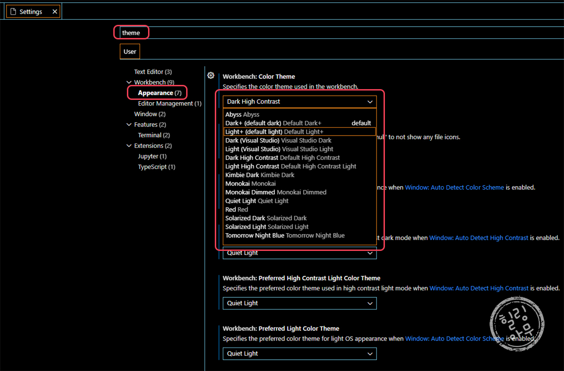
Task: Choose Dark High Contrast option in list
Action: [300, 158]
